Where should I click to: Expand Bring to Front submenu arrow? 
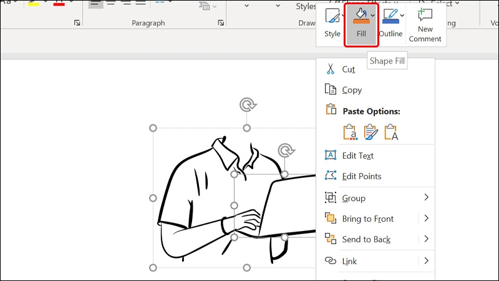[x=427, y=219]
